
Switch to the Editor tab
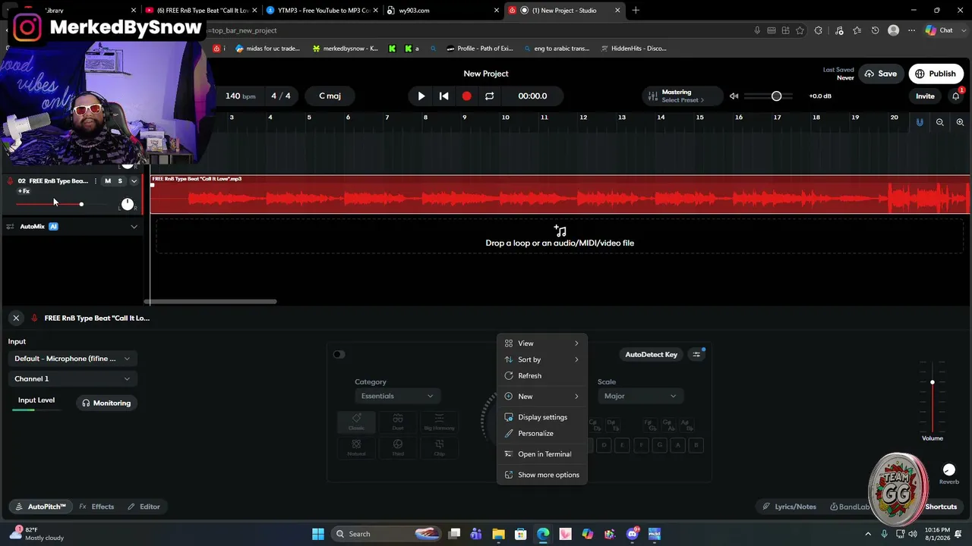pyautogui.click(x=144, y=507)
